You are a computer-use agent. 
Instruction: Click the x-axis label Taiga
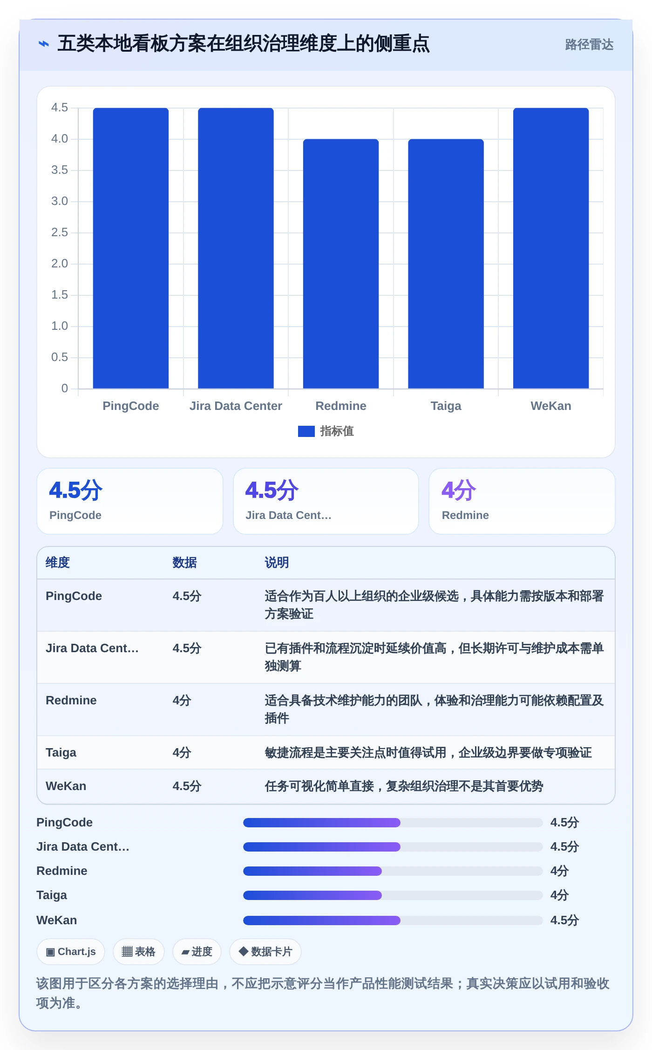(x=446, y=406)
